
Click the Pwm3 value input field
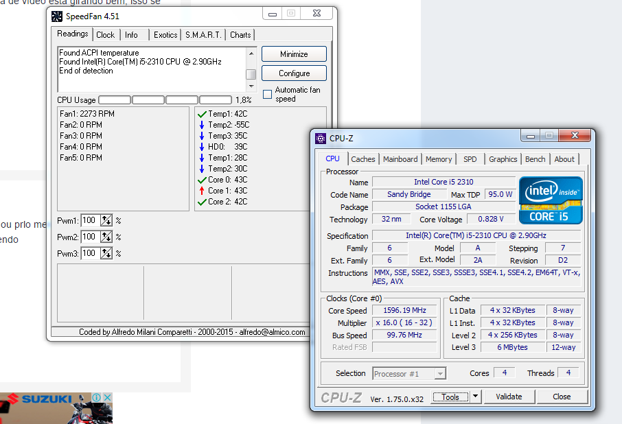coord(91,253)
